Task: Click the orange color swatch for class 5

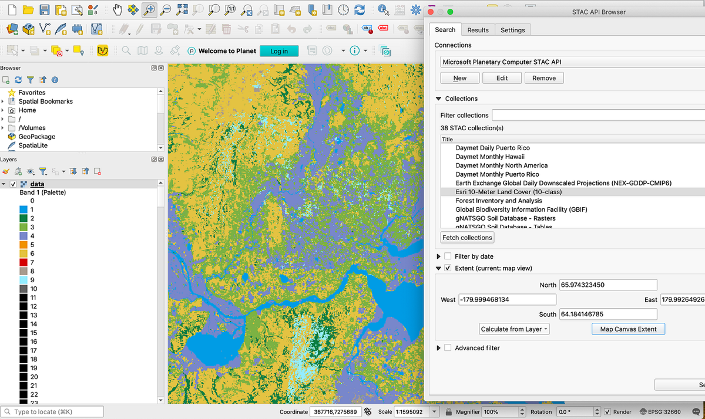Action: tap(23, 245)
